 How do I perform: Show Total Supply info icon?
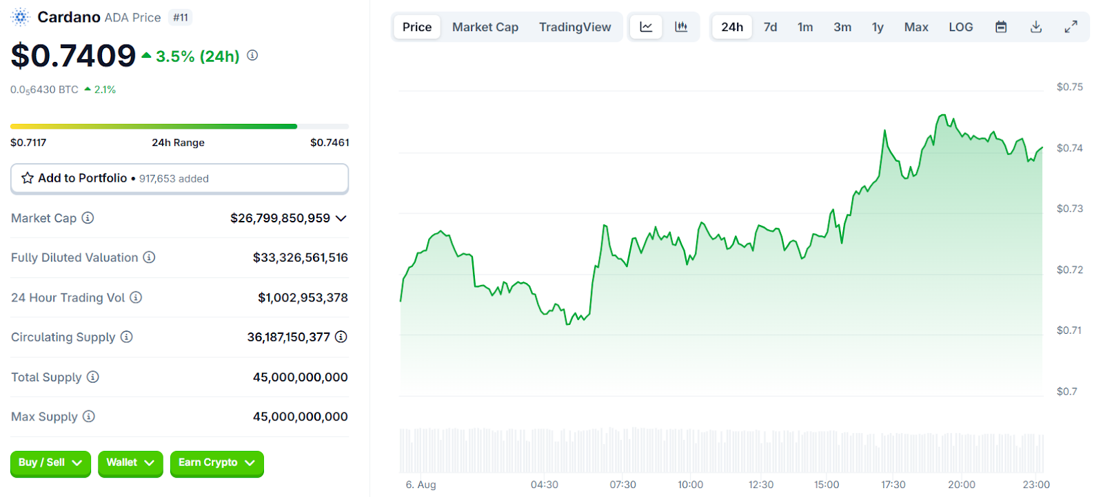(92, 377)
